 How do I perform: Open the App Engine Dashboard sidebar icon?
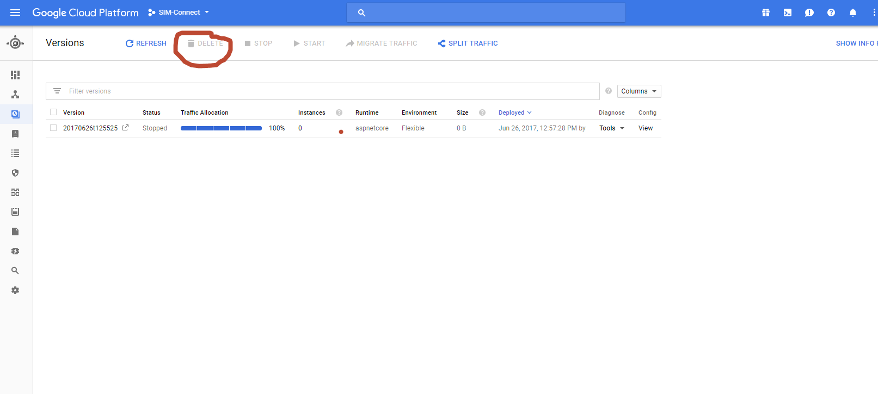click(15, 75)
